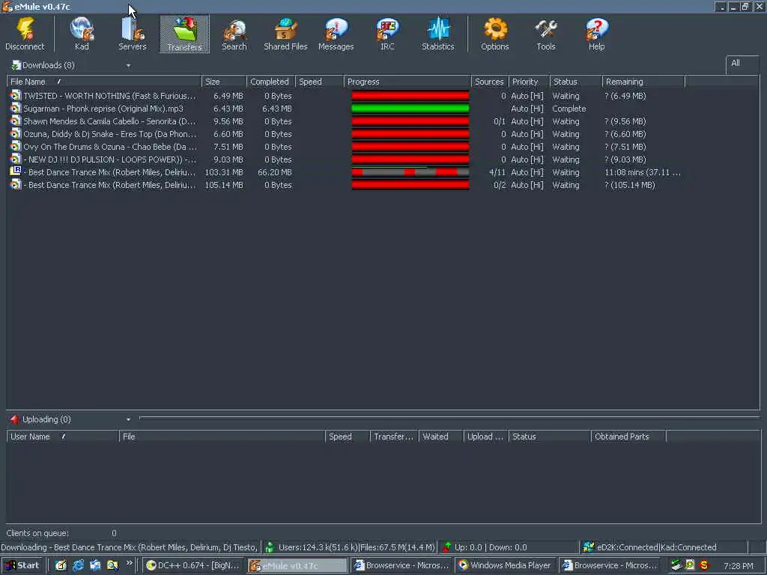767x575 pixels.
Task: Click the file icon for TWISTED - WORTH NOTHING
Action: click(16, 95)
